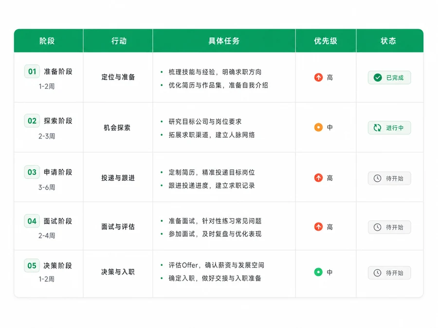
Task: Click the red up-arrow priority icon in 面试阶段 row
Action: point(318,227)
